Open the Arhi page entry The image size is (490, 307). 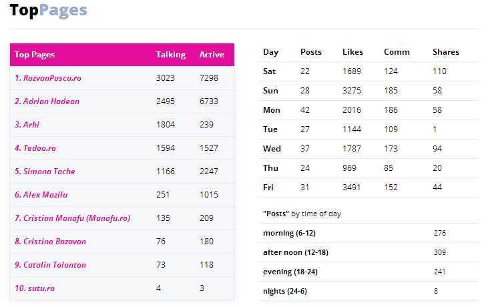tap(27, 125)
